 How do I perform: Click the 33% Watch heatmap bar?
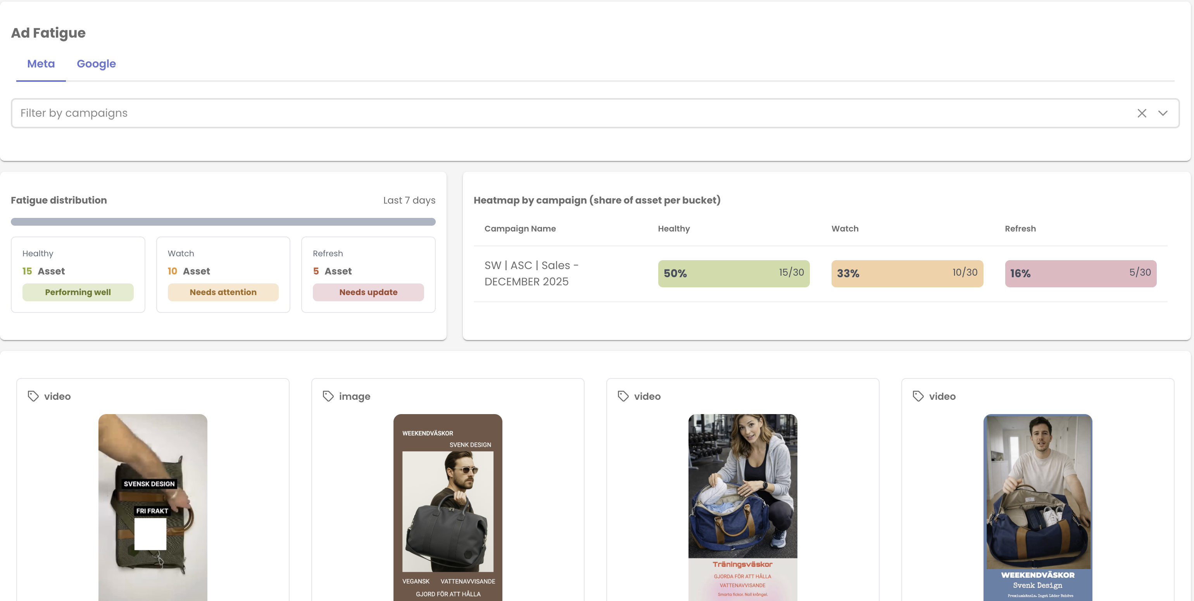(x=907, y=273)
